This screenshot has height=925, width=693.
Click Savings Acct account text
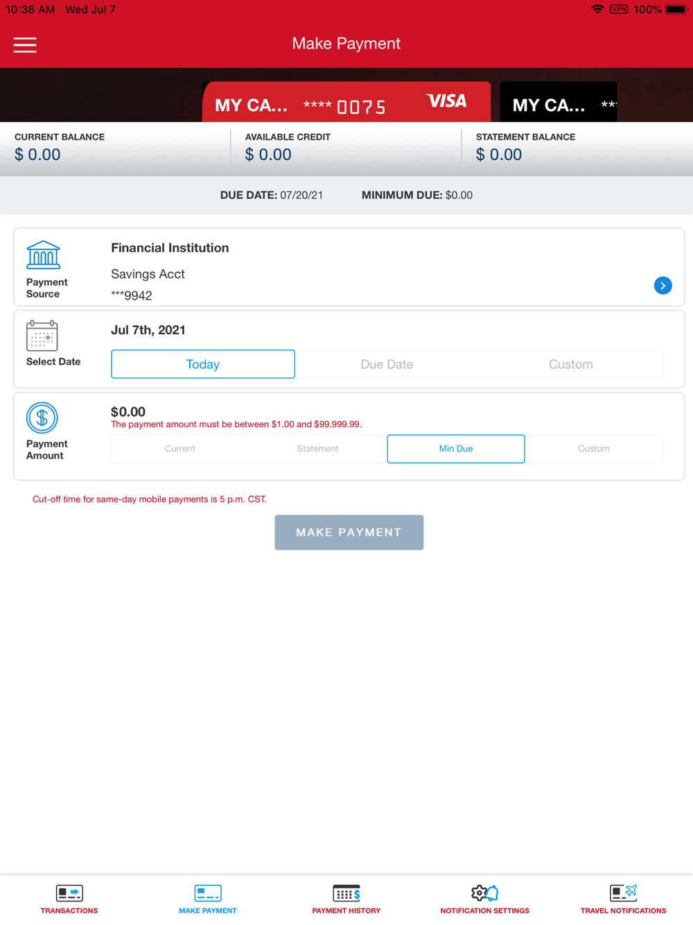pyautogui.click(x=148, y=274)
